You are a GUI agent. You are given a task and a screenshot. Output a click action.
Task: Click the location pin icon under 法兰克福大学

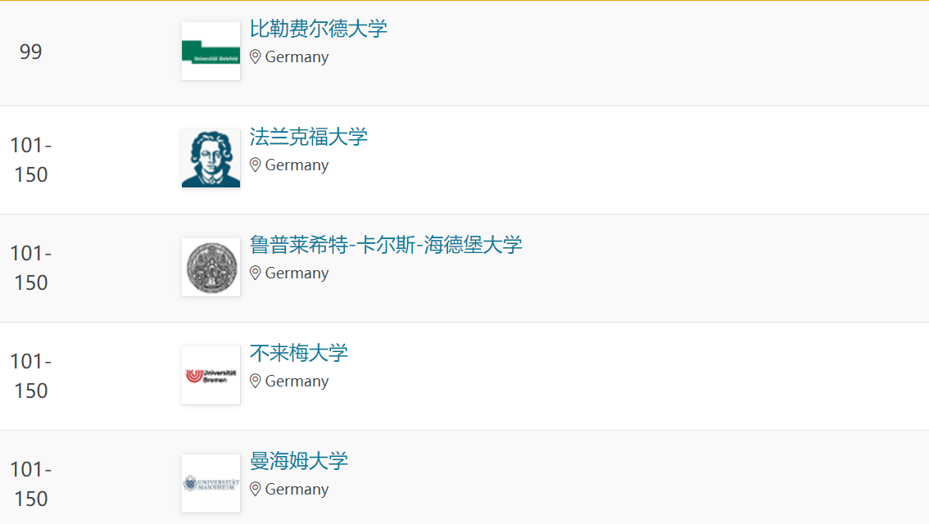tap(256, 165)
